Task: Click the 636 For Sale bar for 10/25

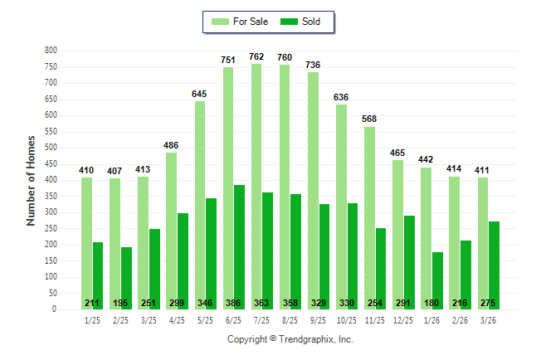Action: coord(342,207)
